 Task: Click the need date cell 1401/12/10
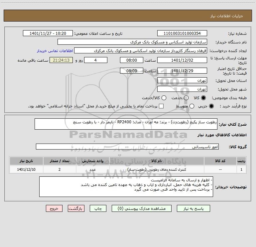click(x=26, y=169)
